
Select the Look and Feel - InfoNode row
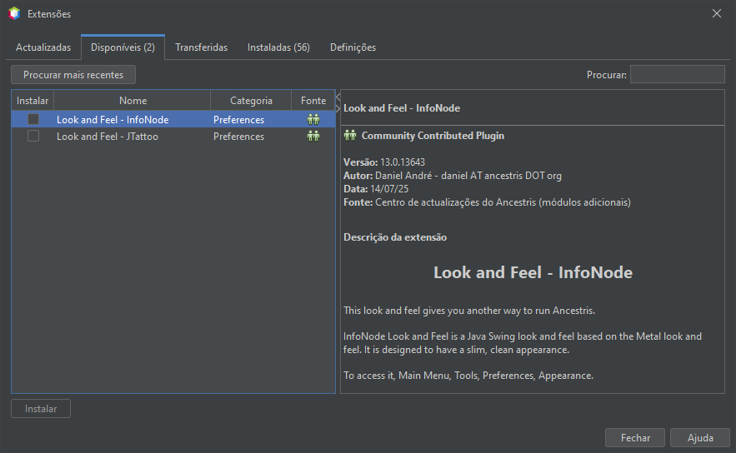[x=173, y=119]
